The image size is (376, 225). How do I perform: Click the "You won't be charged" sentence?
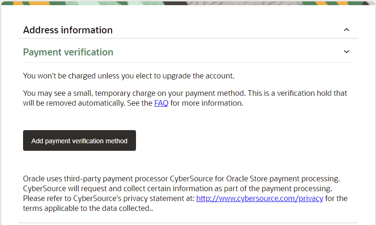pos(128,76)
